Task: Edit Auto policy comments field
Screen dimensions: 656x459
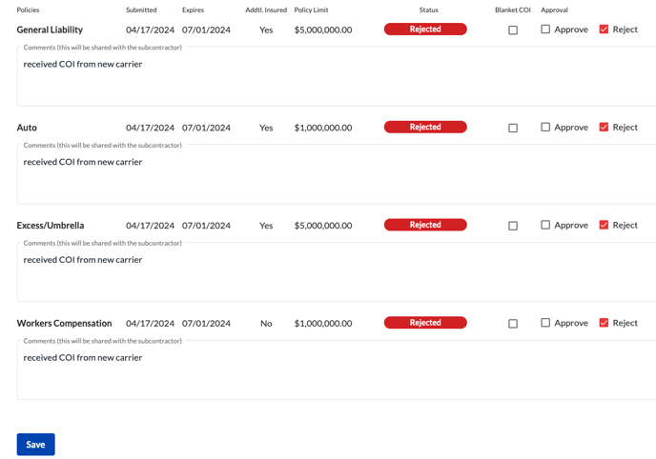Action: click(337, 174)
